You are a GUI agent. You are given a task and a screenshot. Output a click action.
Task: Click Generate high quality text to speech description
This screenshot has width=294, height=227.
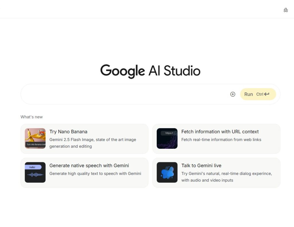click(x=95, y=173)
